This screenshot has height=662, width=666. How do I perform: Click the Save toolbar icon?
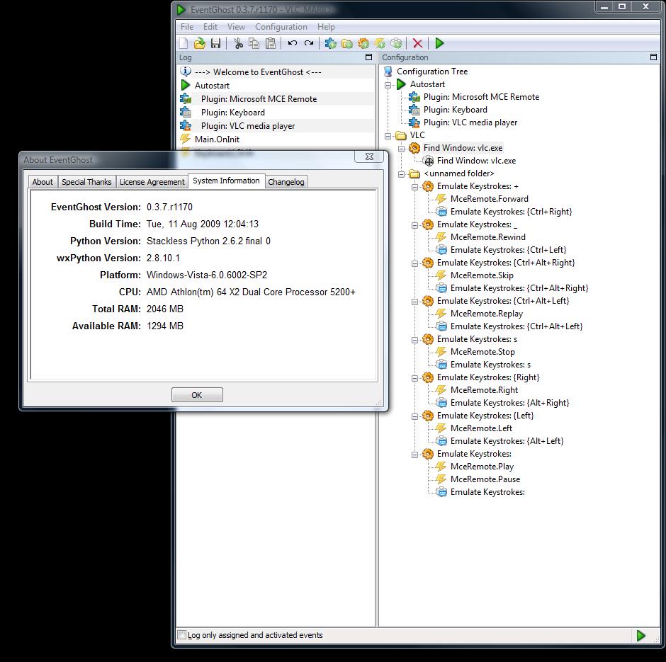tap(216, 43)
